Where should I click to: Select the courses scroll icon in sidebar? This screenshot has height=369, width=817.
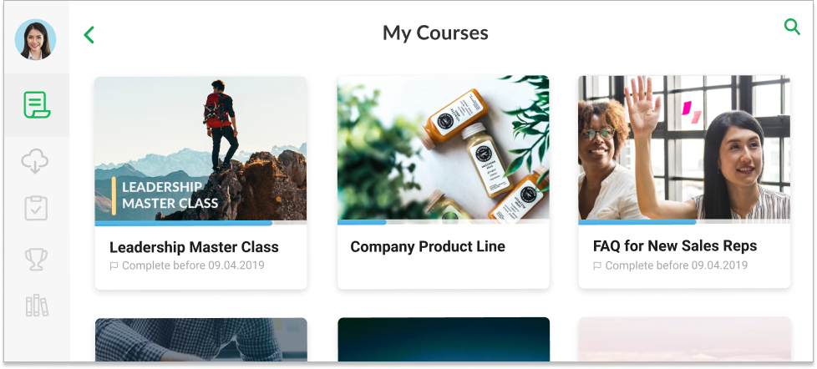(37, 104)
